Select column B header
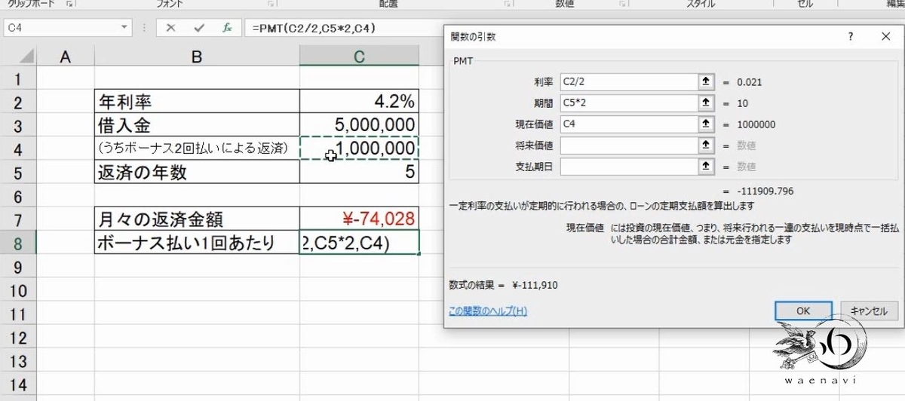905x401 pixels. 197,56
